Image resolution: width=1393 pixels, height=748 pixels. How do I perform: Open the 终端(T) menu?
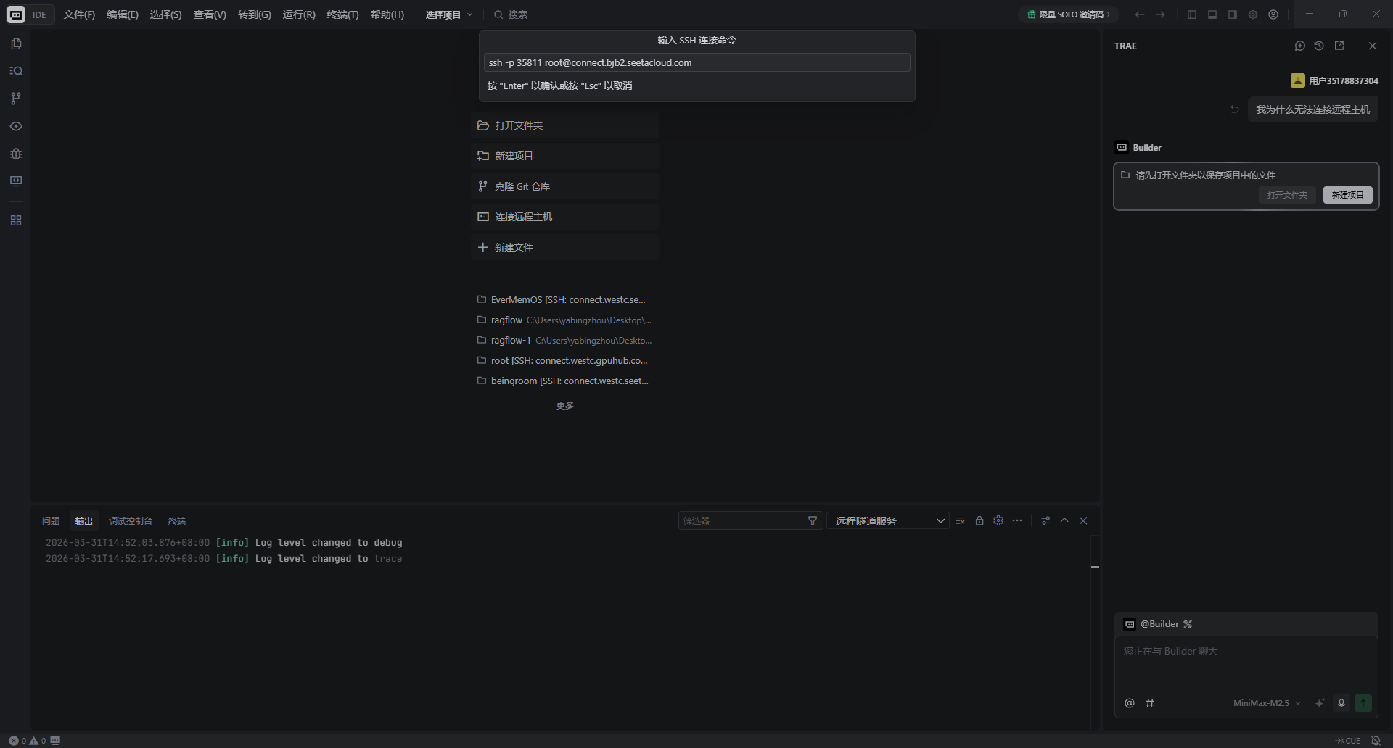342,14
